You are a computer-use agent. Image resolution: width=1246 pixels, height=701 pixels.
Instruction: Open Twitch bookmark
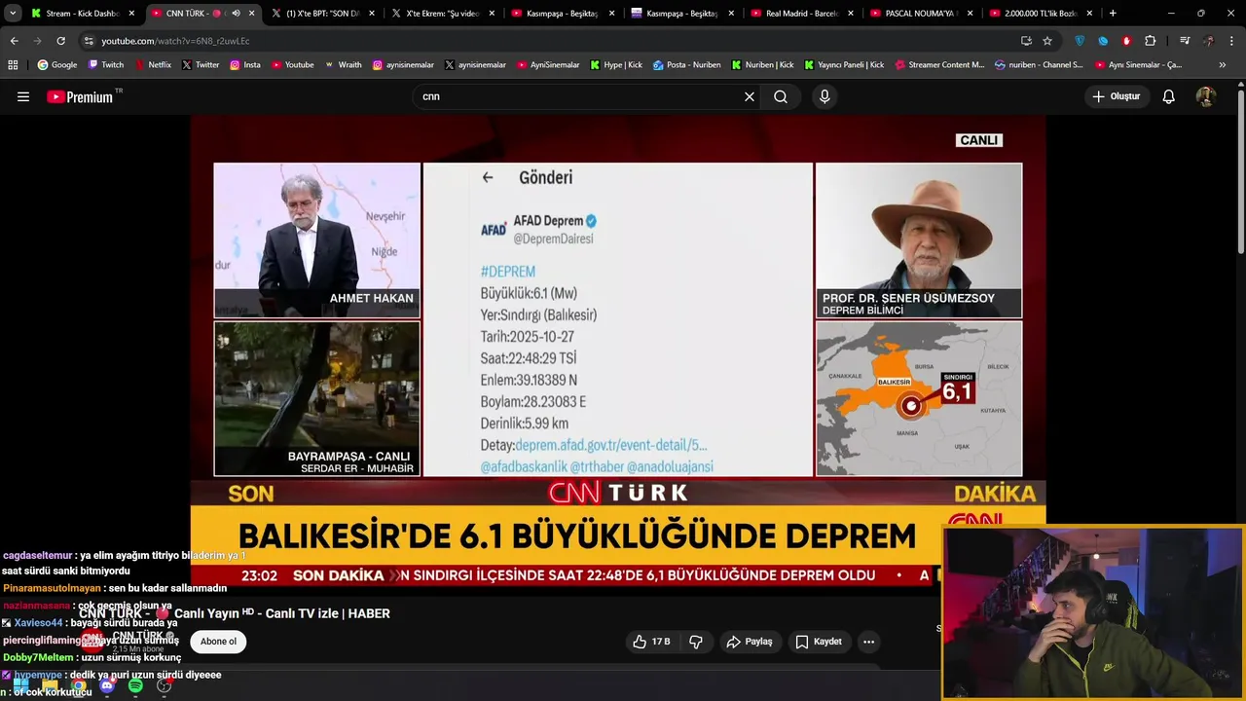106,65
